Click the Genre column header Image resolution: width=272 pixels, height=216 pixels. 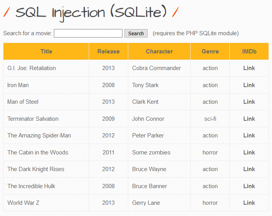[210, 51]
